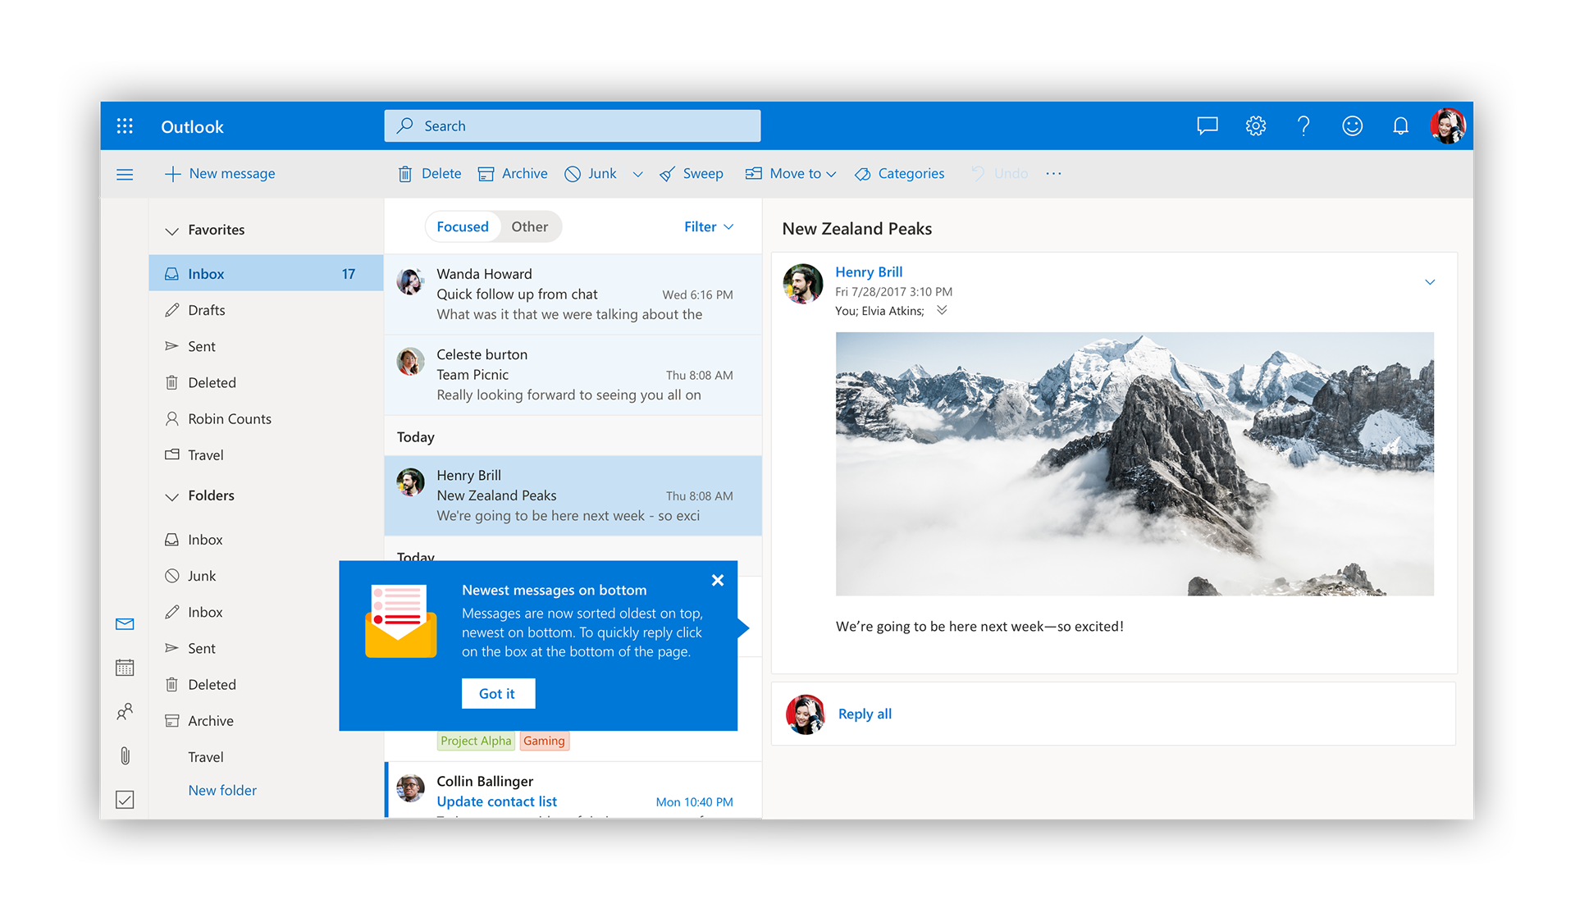Click the Inbox unread count 17
The width and height of the screenshot is (1575, 922).
coord(349,274)
